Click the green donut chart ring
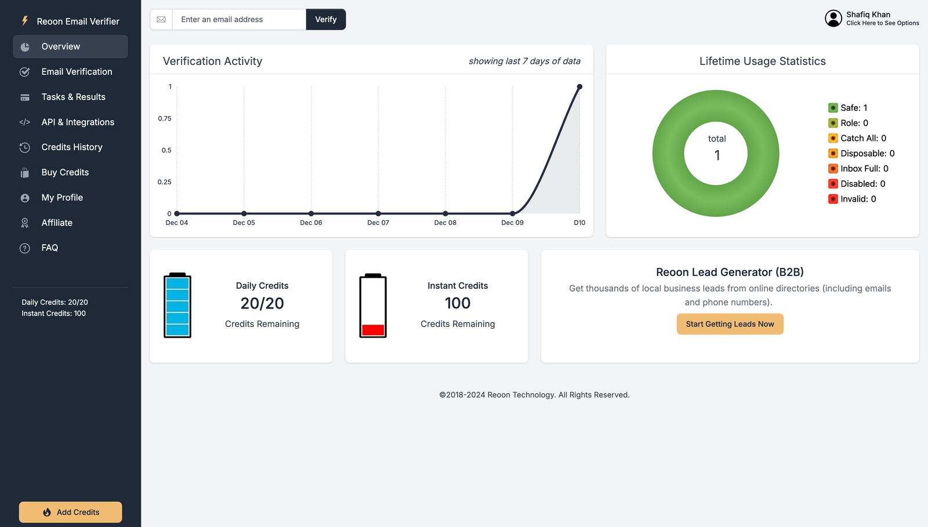The height and width of the screenshot is (527, 928). coord(668,154)
